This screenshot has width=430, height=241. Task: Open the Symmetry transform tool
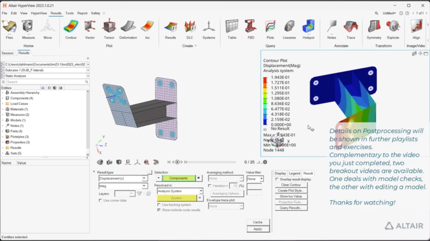click(374, 29)
